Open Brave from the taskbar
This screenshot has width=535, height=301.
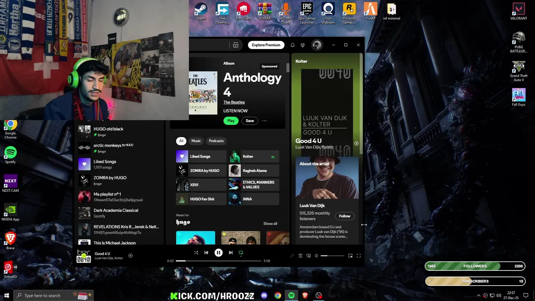(x=305, y=296)
